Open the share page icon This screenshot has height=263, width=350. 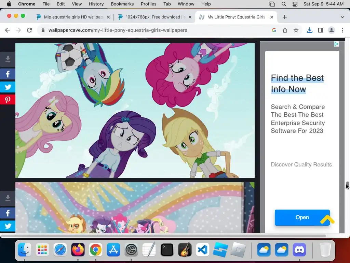coord(285,30)
